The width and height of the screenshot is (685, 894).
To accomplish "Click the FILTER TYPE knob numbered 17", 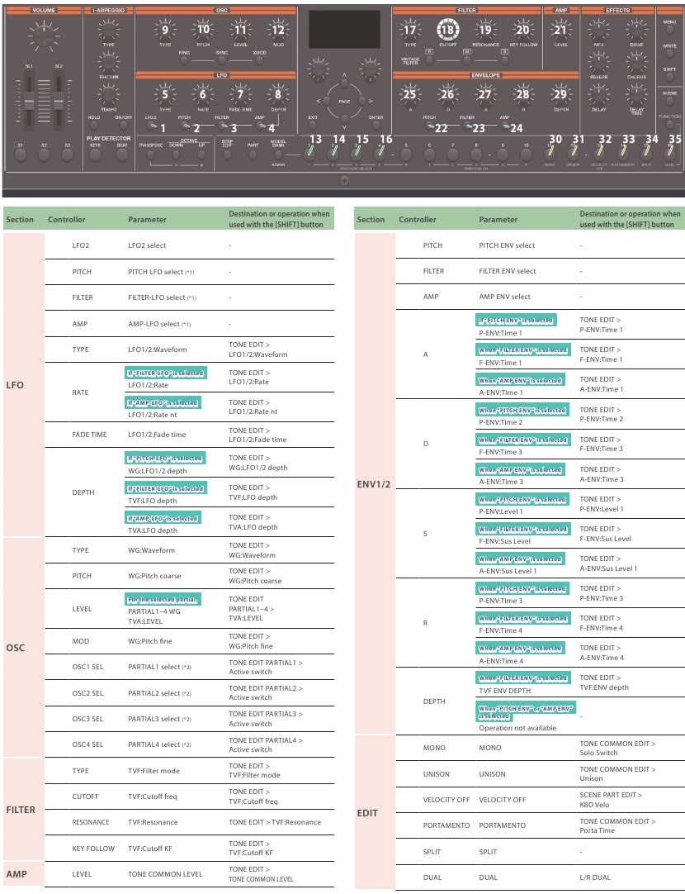I will pyautogui.click(x=410, y=30).
